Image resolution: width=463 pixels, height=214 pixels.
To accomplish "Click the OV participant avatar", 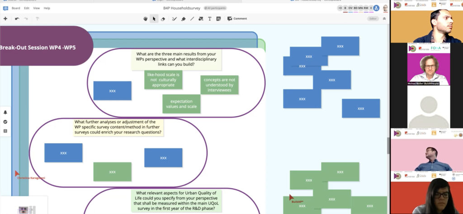I will (x=350, y=8).
